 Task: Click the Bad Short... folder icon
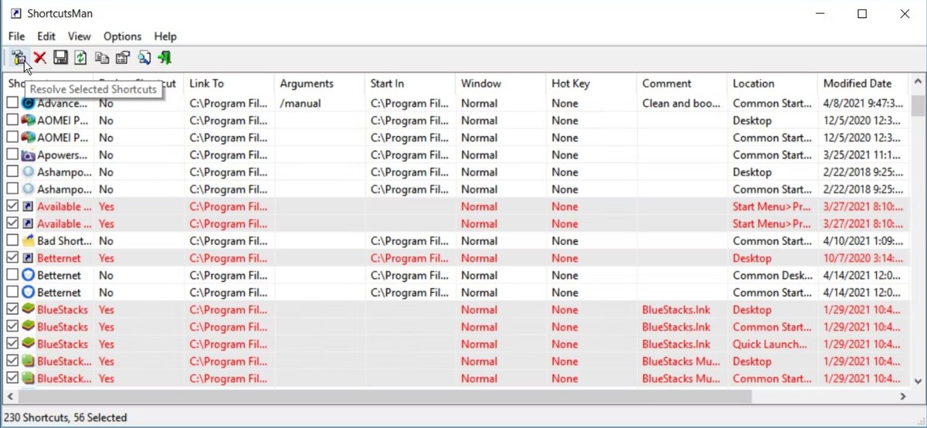(28, 241)
